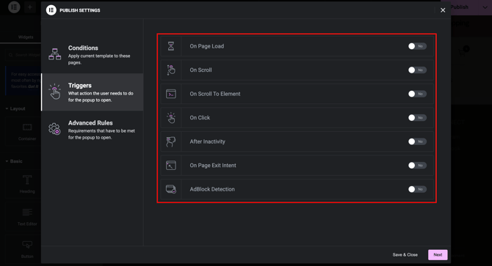
Task: Click the plus add-element icon in top bar
Action: coord(30,7)
